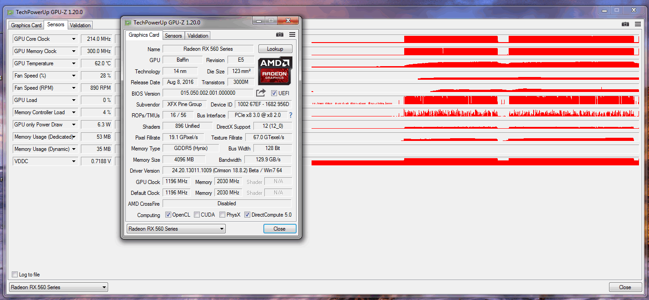649x300 pixels.
Task: Click the Device ID field 1002 67EF - 1682 956D
Action: (x=263, y=104)
